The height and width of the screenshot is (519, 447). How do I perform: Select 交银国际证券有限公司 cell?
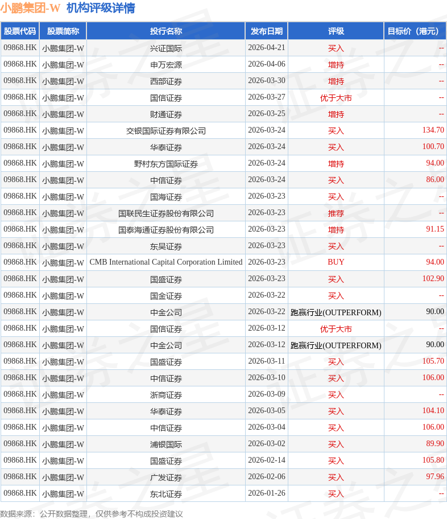tap(165, 131)
